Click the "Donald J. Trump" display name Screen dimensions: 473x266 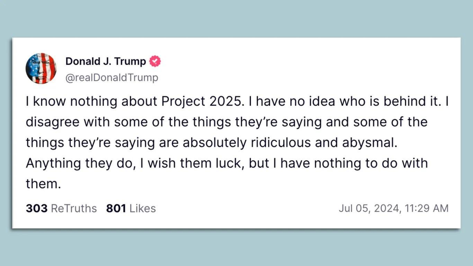pyautogui.click(x=106, y=62)
